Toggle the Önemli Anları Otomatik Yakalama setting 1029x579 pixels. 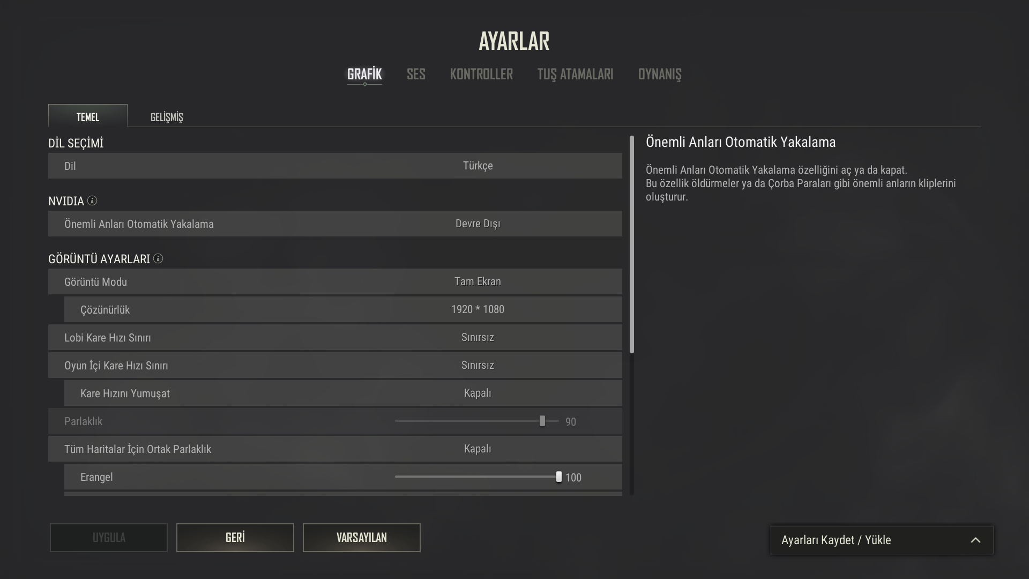tap(477, 224)
